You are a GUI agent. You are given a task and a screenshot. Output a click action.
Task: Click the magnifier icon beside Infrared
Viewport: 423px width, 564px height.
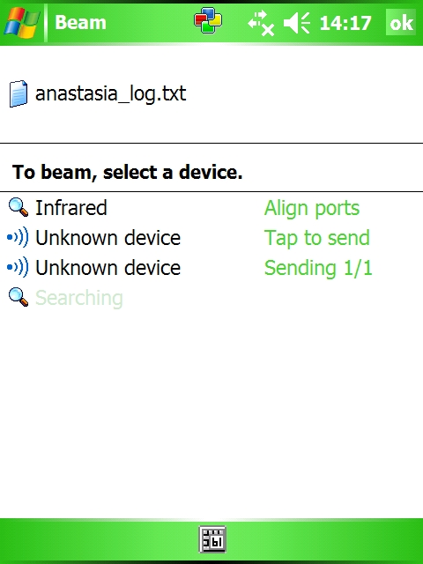pos(18,208)
